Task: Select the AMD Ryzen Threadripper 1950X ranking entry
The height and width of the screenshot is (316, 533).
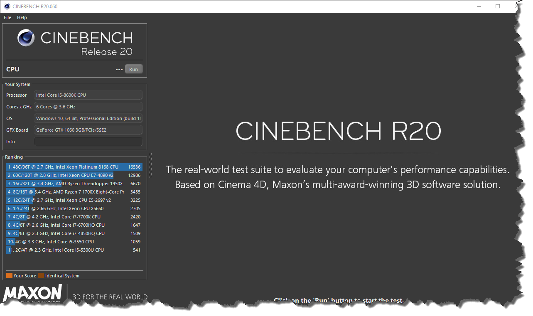Action: point(71,183)
